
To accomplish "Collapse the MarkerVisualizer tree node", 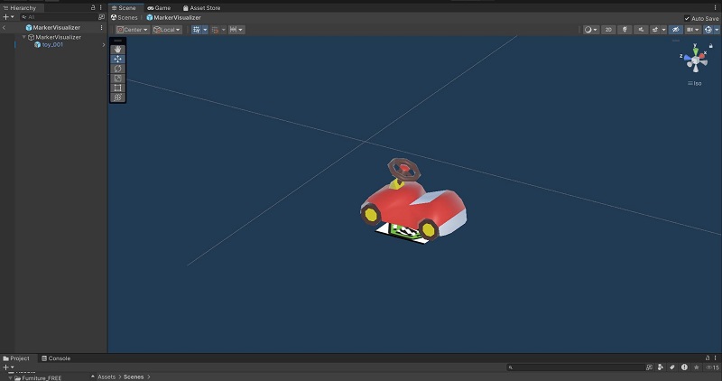I will (24, 37).
